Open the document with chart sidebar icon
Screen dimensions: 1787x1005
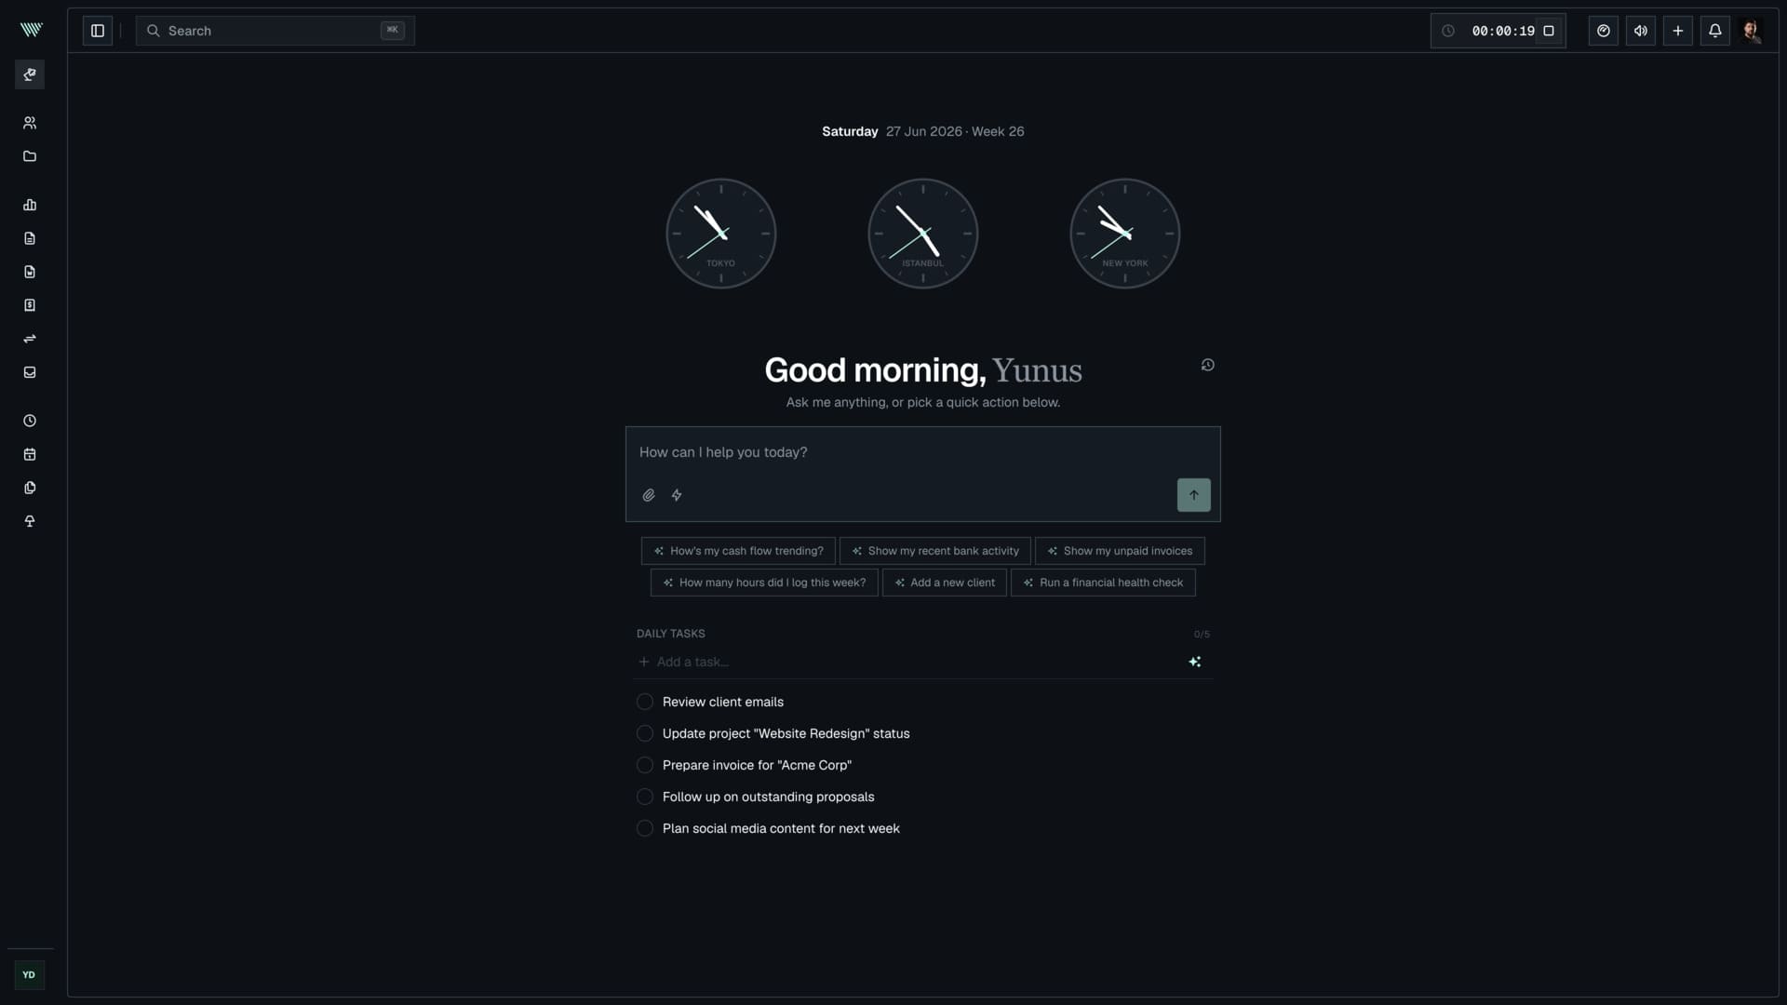pyautogui.click(x=30, y=272)
